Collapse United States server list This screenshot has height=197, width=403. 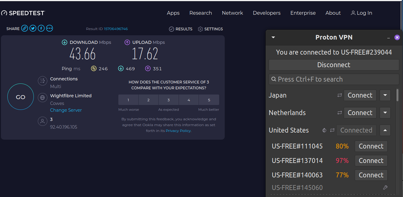(385, 130)
